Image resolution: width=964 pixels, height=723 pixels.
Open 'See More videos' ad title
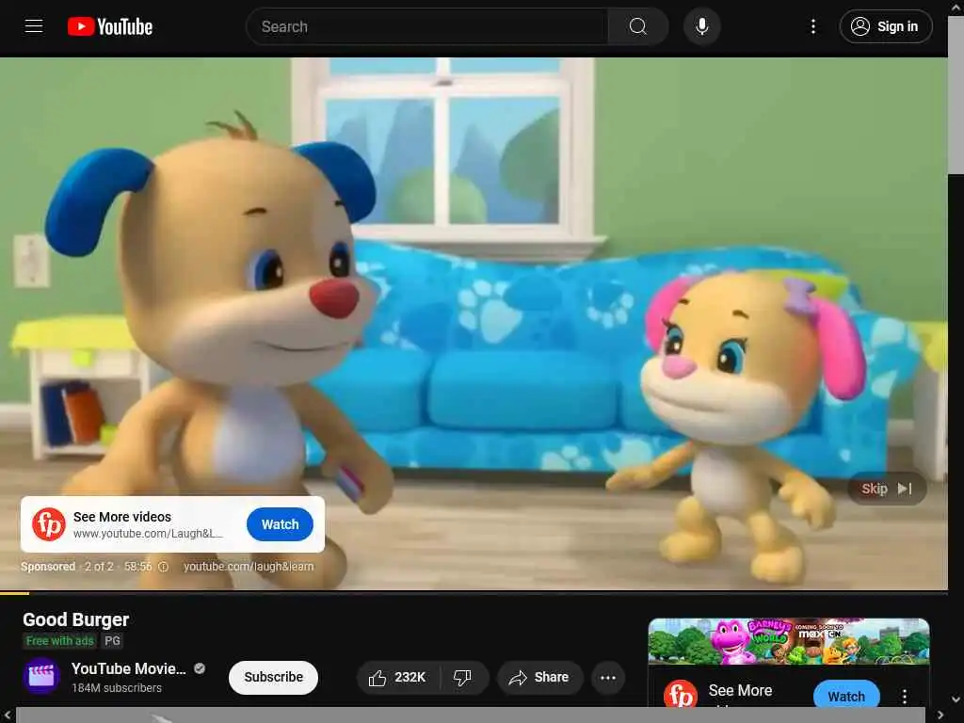[x=122, y=517]
